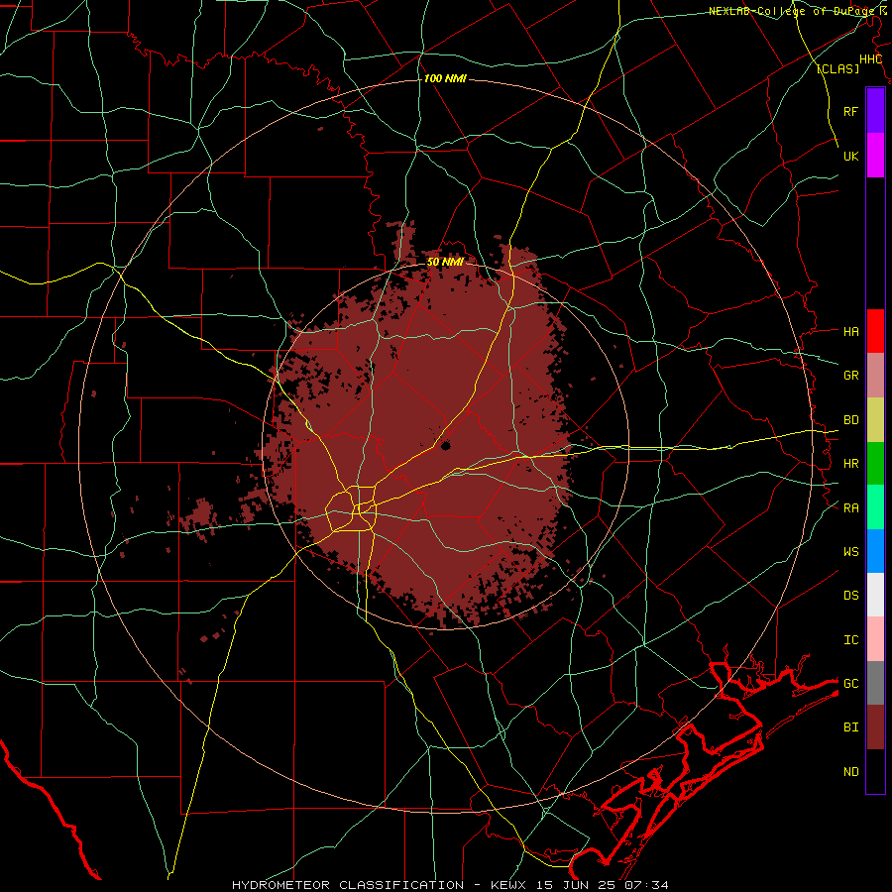Click the 100 NMI range ring label

pos(445,78)
